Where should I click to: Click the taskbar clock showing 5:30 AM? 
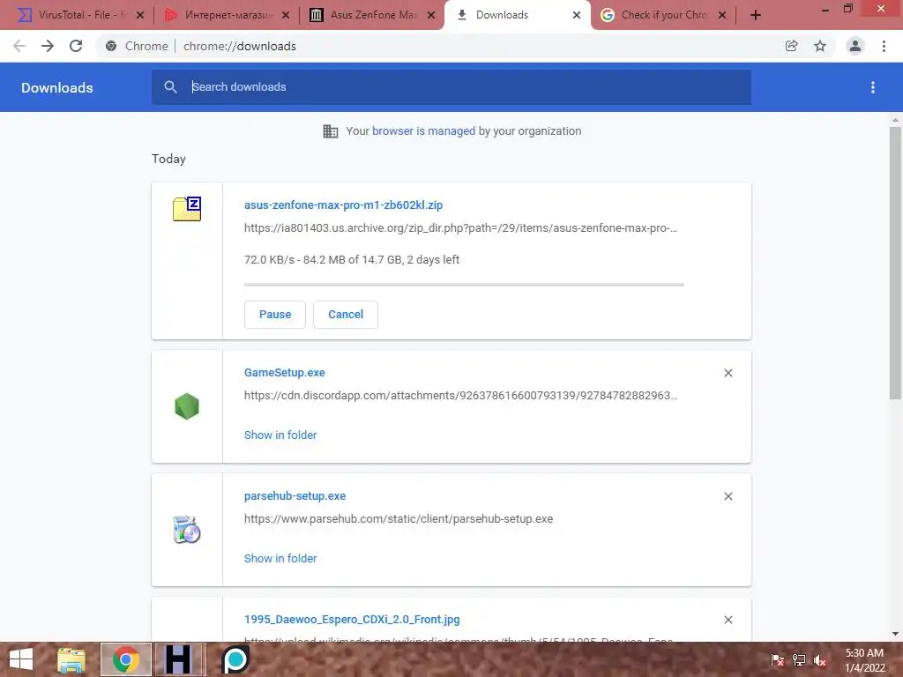(x=864, y=659)
